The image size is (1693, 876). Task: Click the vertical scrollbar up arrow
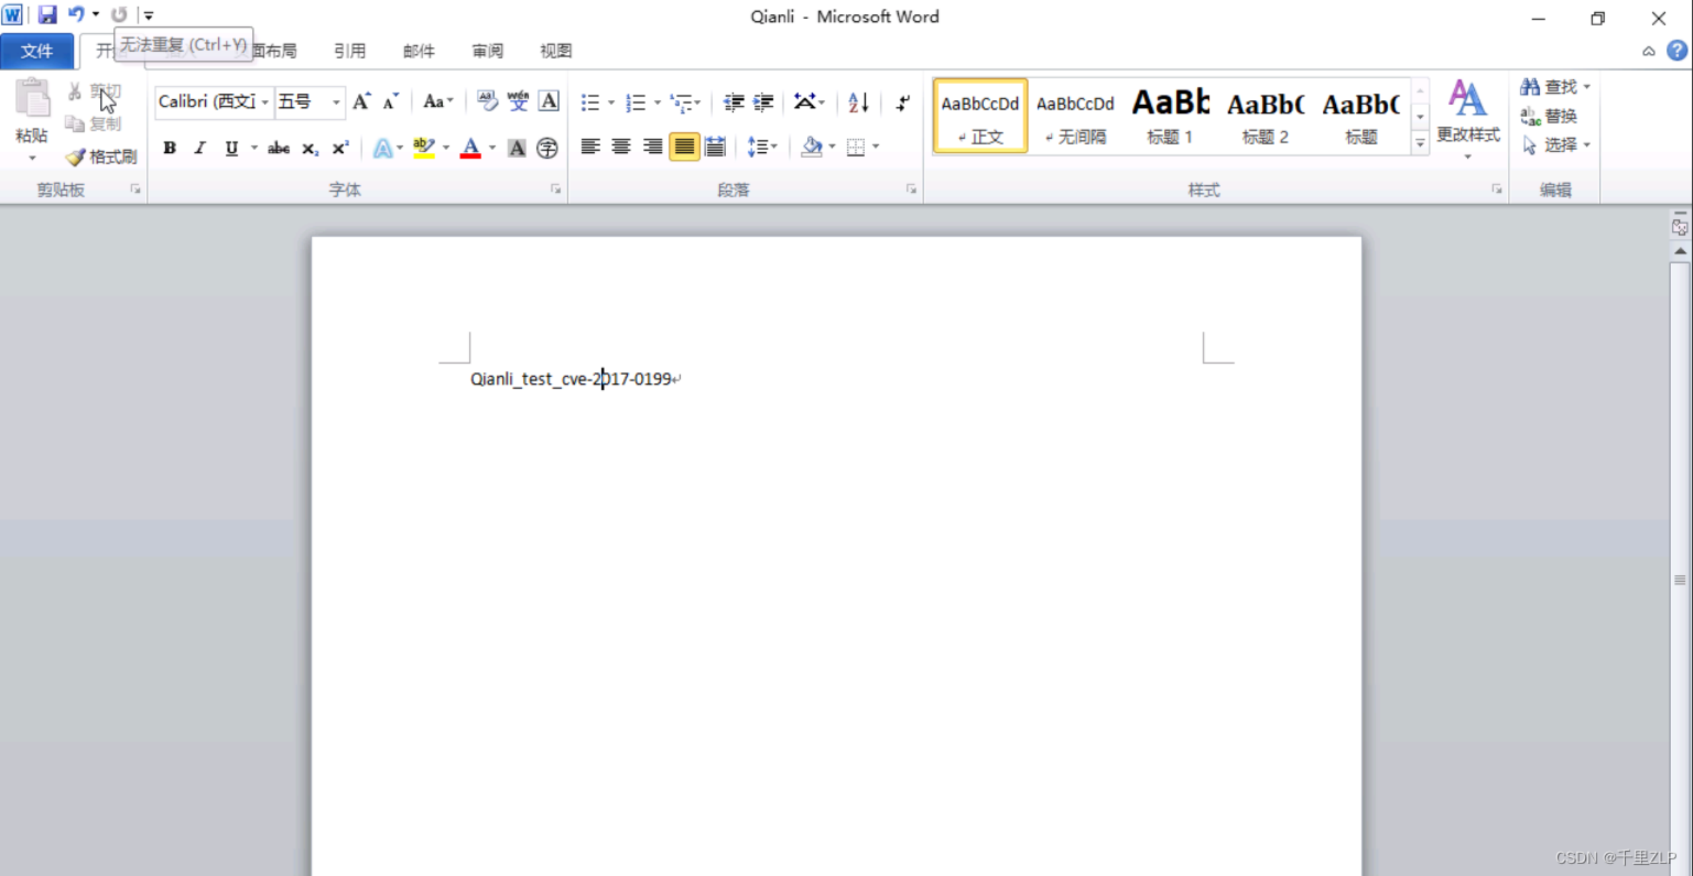tap(1680, 251)
